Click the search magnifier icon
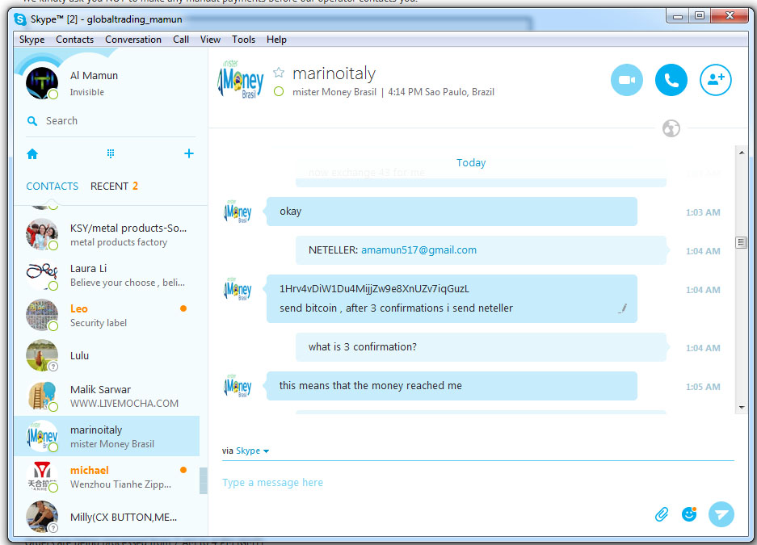This screenshot has width=757, height=545. coord(32,121)
